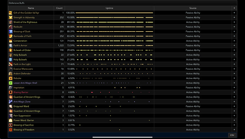Image resolution: width=245 pixels, height=139 pixels.
Task: Click the Faith's Armor icon
Action: coord(10,46)
